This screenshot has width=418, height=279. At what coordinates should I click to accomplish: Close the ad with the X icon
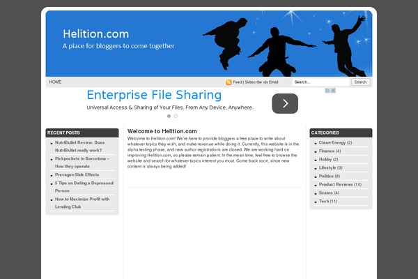[333, 91]
